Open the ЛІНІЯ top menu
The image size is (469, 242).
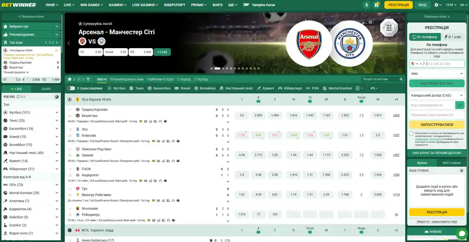point(52,5)
